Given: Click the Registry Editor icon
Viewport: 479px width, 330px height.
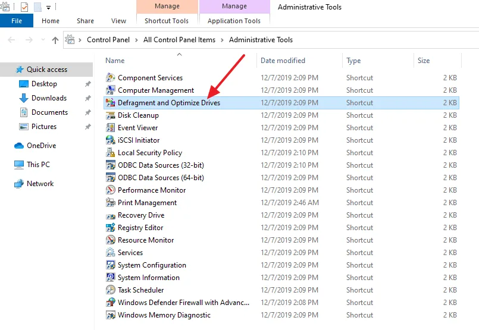Looking at the screenshot, I should coord(110,228).
